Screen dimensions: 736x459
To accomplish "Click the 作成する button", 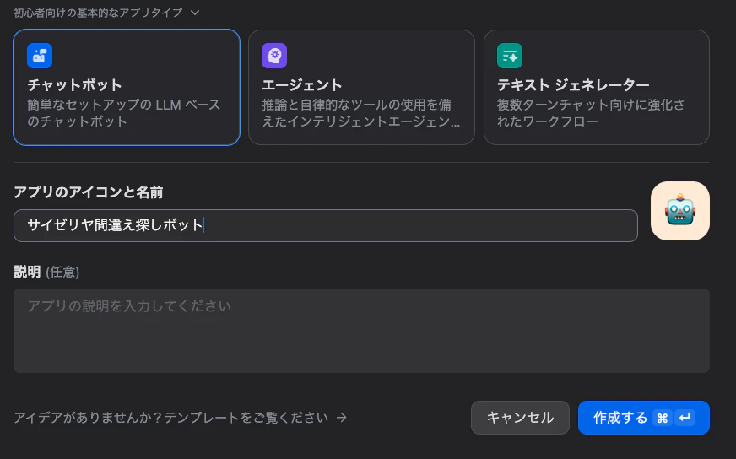I will (644, 417).
